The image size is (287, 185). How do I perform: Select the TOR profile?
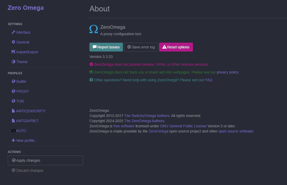tap(20, 101)
